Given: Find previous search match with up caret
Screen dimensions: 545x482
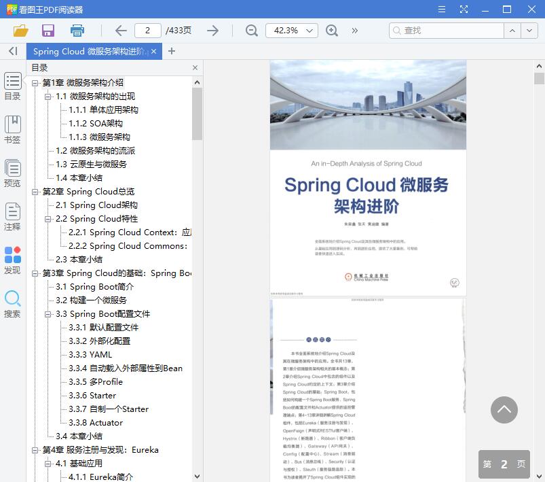Looking at the screenshot, I should (512, 31).
